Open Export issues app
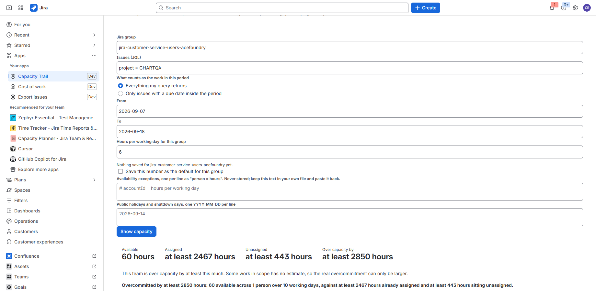596x291 pixels. click(53, 97)
